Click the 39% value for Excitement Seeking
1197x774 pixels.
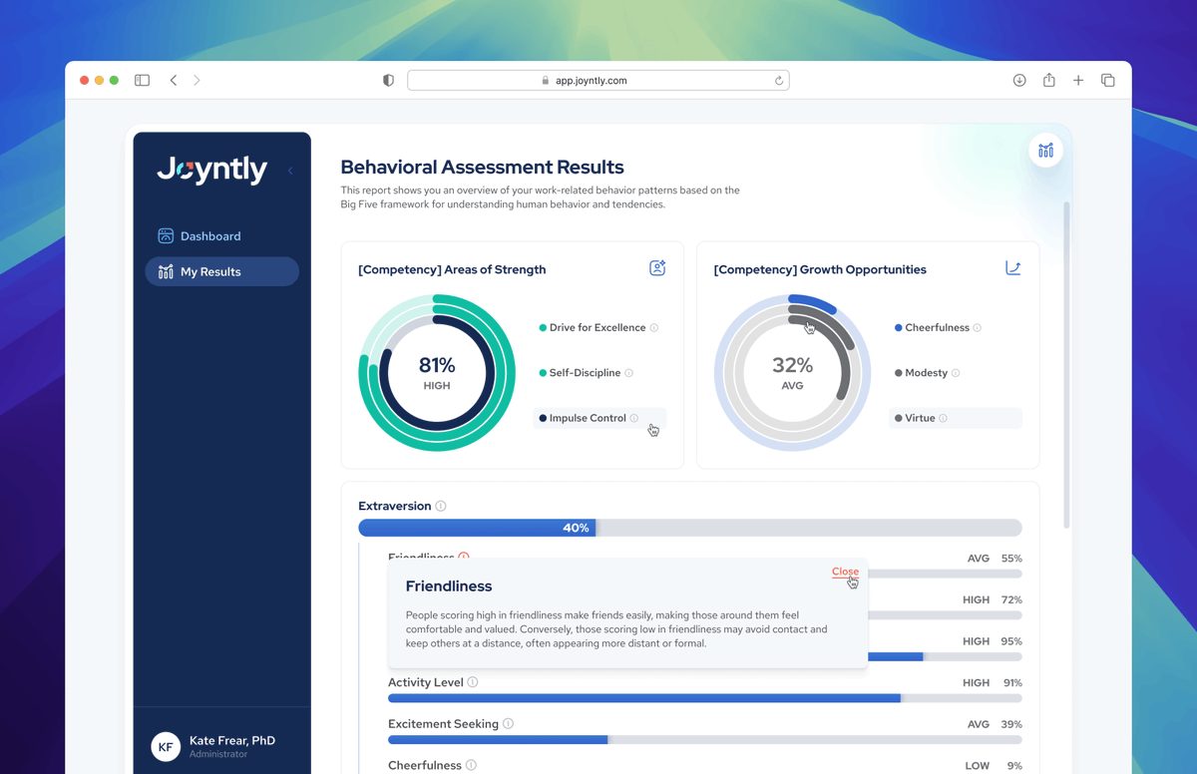tap(1012, 724)
